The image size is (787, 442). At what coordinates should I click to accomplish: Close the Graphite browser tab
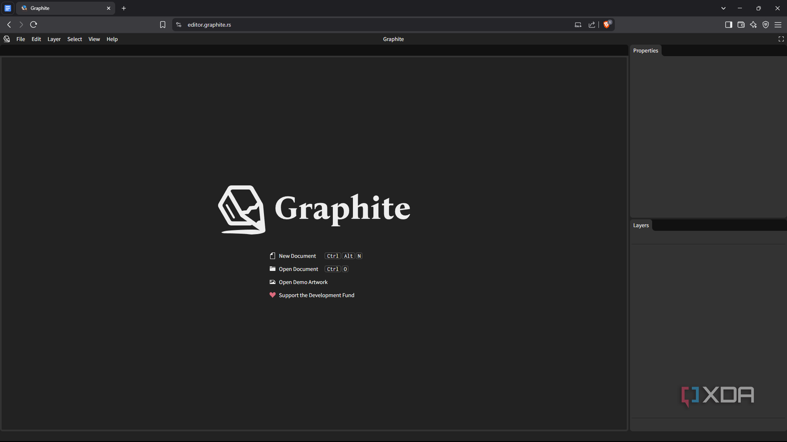tap(109, 8)
